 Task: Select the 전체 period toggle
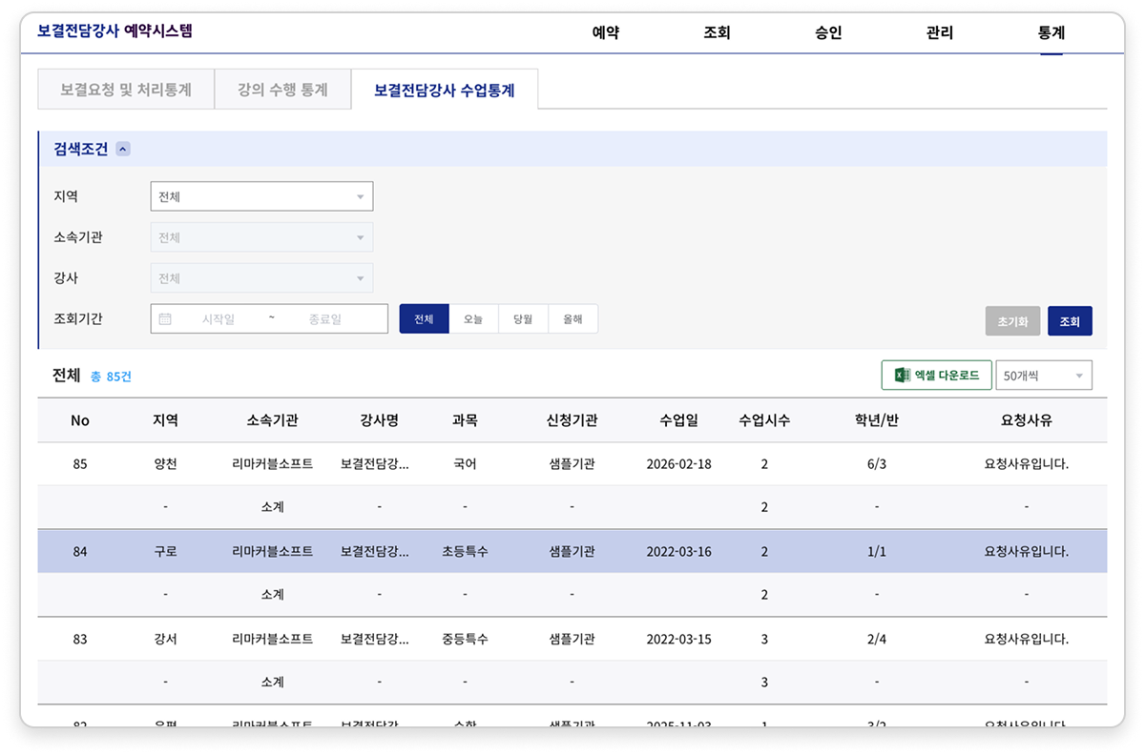424,319
